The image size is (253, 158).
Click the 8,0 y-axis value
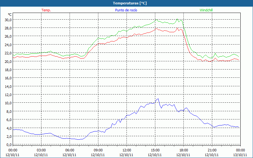coord(9,112)
